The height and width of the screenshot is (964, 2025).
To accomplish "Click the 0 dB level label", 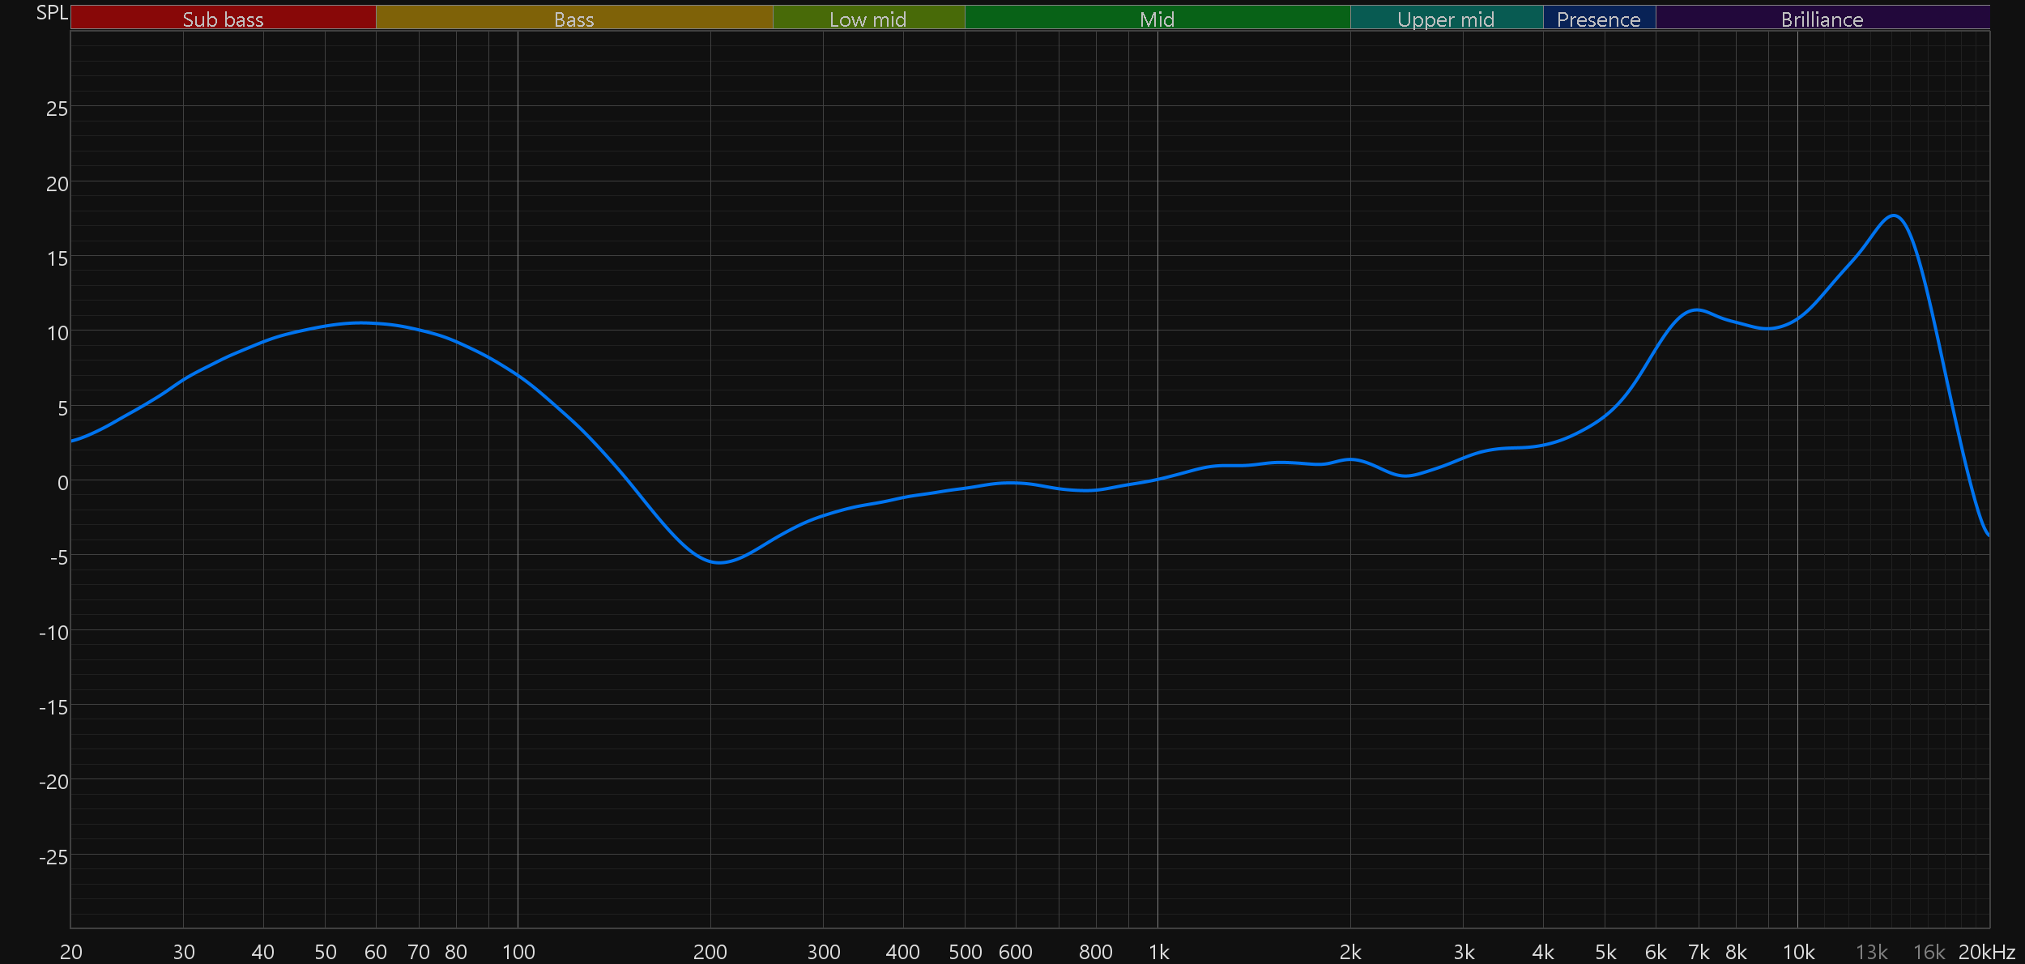I will coord(62,483).
